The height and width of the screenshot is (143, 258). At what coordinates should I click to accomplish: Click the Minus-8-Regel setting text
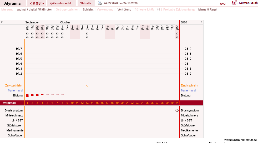pyautogui.click(x=208, y=9)
